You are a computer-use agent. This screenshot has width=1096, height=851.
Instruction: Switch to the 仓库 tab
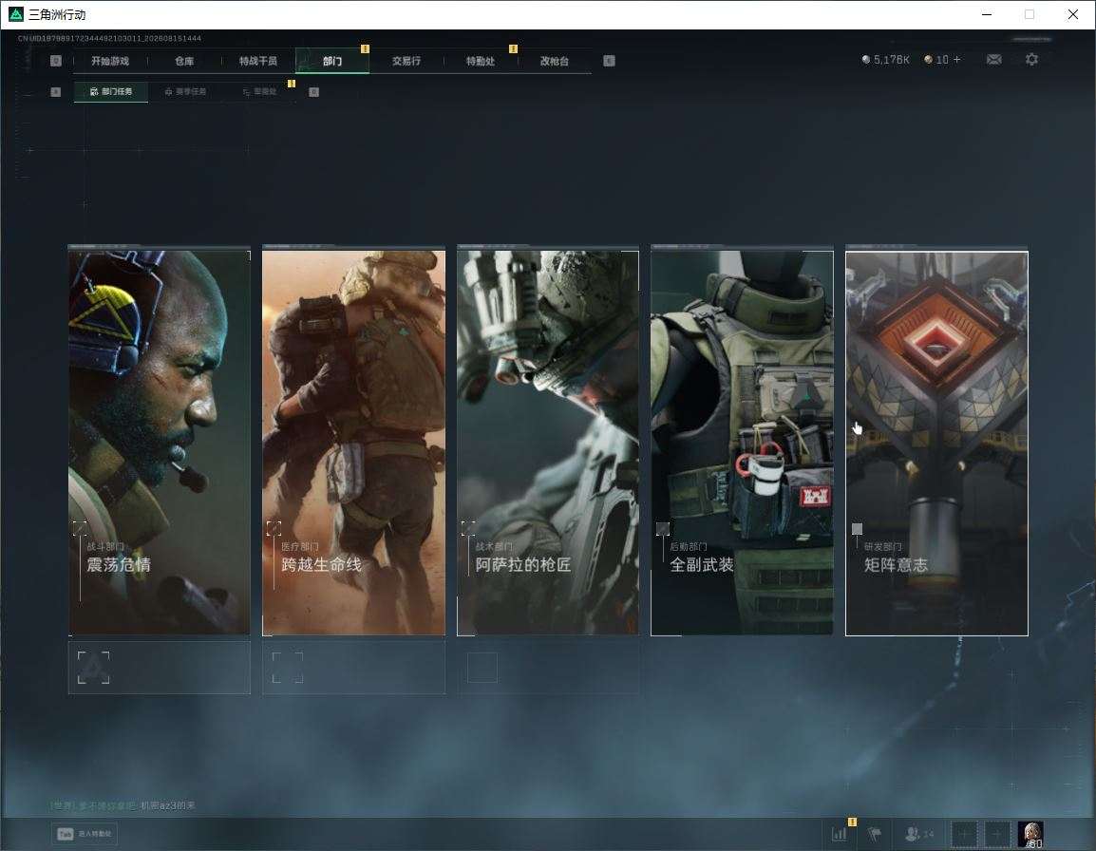pos(184,61)
